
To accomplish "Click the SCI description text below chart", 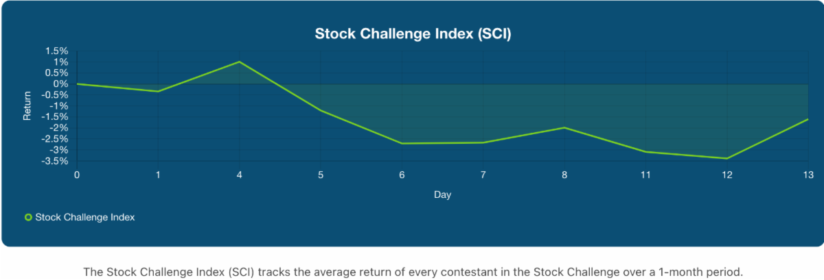I will click(413, 272).
